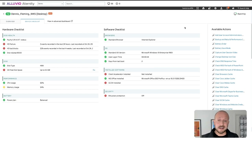Run Clear Cisco Webex Cache action
Image resolution: width=252 pixels, height=142 pixels.
(225, 83)
